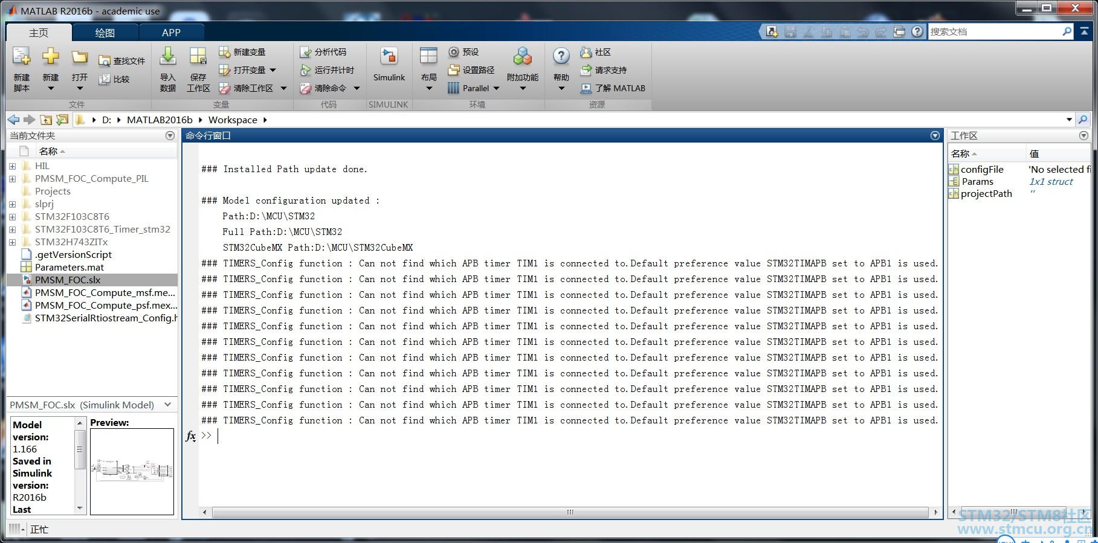Click the search icon in documentation search box

1067,31
